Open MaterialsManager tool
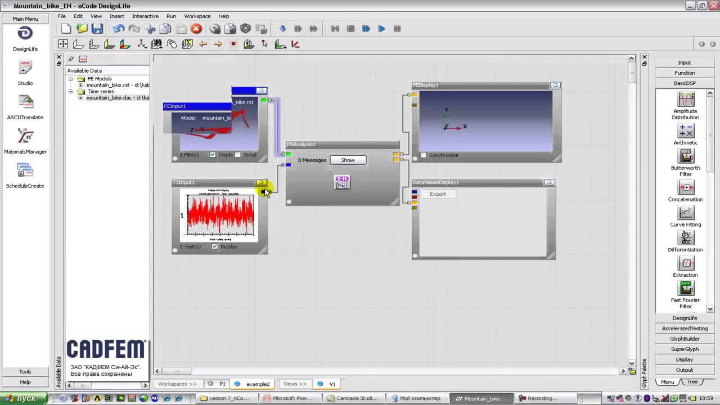Image resolution: width=720 pixels, height=405 pixels. 25,136
